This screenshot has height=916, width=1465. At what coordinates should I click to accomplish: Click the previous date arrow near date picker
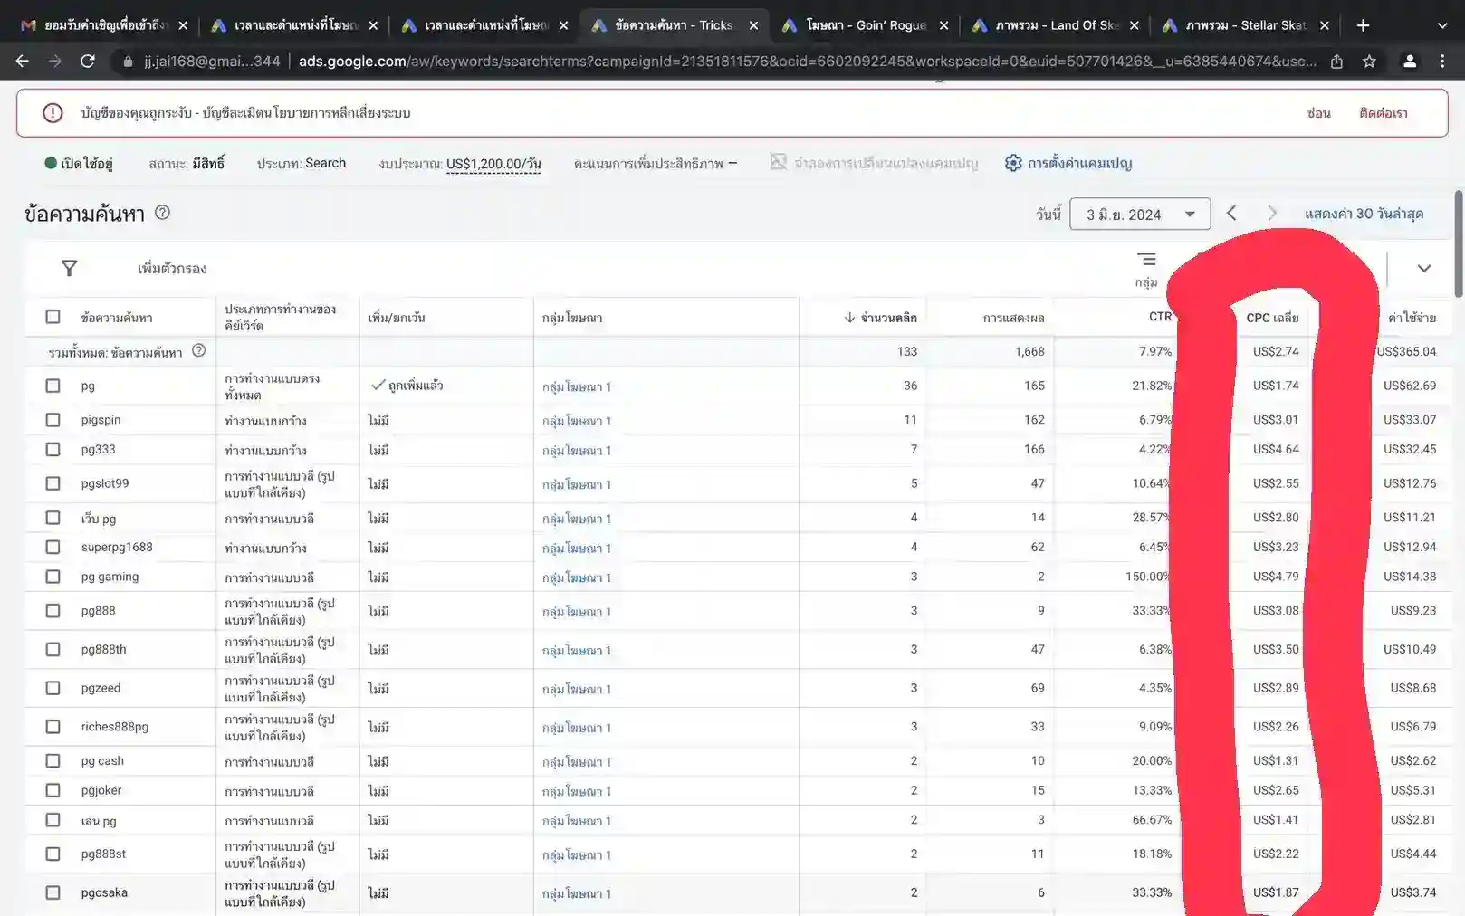point(1231,214)
